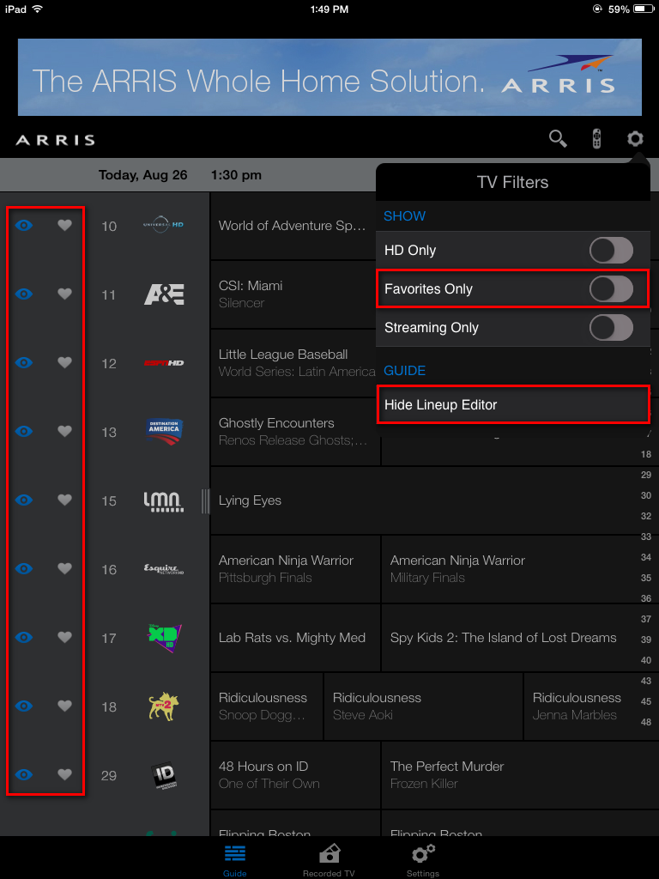Toggle eye visibility for channel 13
The width and height of the screenshot is (659, 879).
tap(23, 431)
